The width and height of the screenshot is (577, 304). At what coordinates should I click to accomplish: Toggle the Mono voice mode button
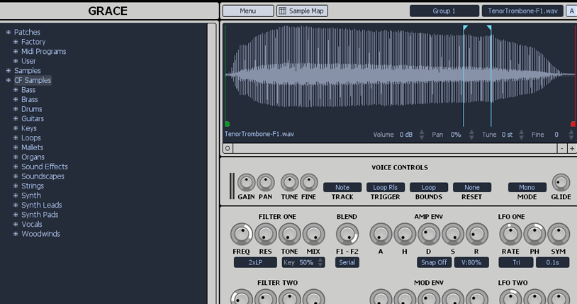click(x=527, y=188)
